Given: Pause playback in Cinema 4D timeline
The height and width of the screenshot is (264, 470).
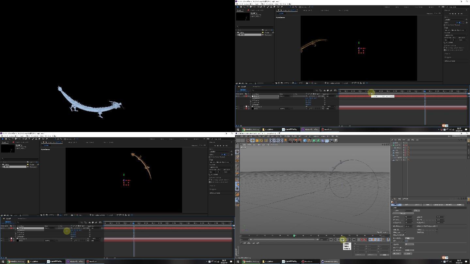Looking at the screenshot, I should 342,240.
